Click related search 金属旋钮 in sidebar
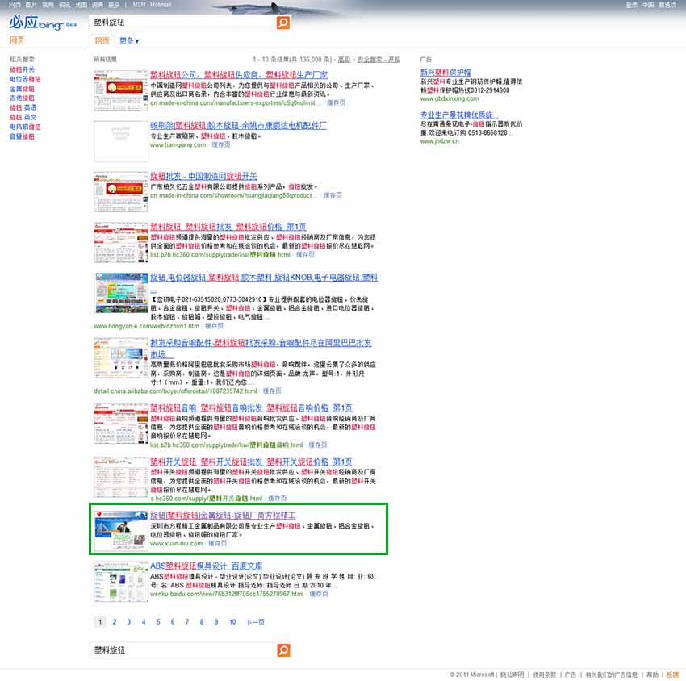686x681 pixels. point(22,89)
